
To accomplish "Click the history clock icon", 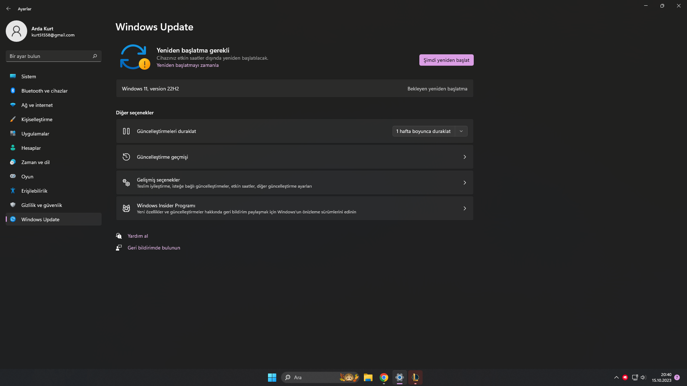I will click(126, 157).
